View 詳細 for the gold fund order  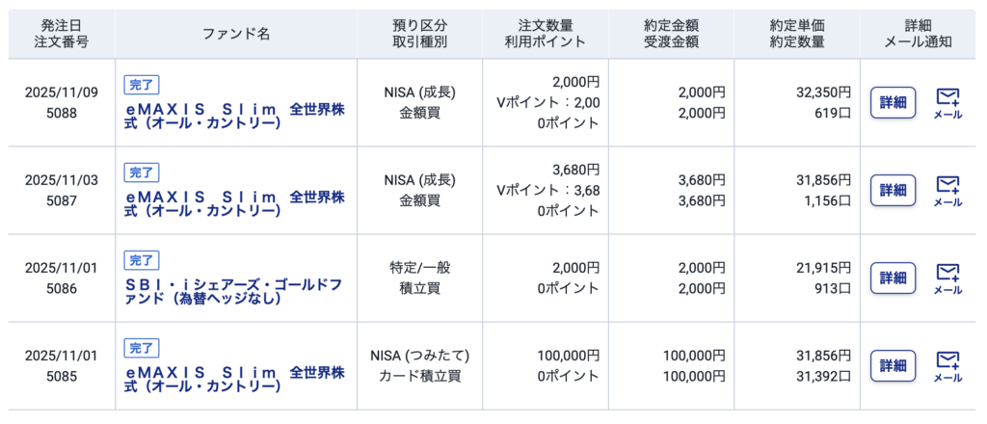point(894,278)
